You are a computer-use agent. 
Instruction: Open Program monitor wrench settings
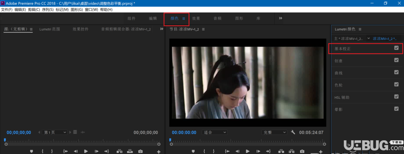click(x=292, y=132)
